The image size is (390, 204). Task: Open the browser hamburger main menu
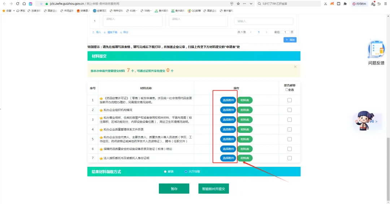pos(386,4)
